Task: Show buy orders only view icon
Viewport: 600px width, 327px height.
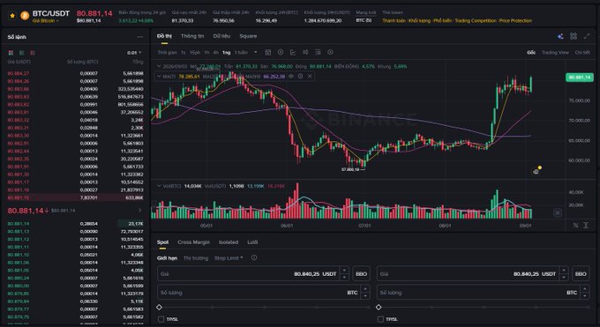Action: coord(22,53)
